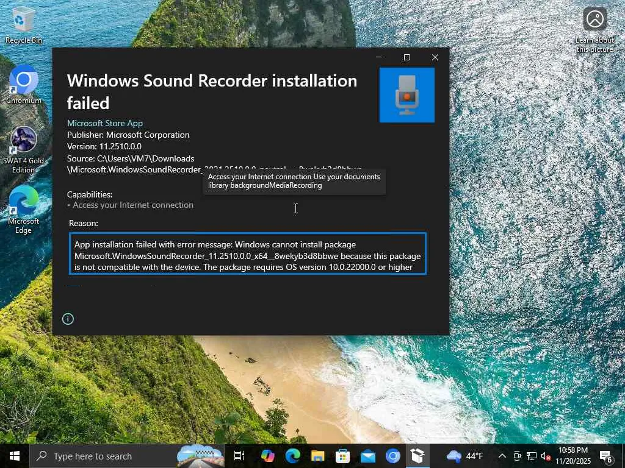The height and width of the screenshot is (468, 625).
Task: Select SWAT 4 Gold Edition desktop shortcut
Action: (x=24, y=150)
